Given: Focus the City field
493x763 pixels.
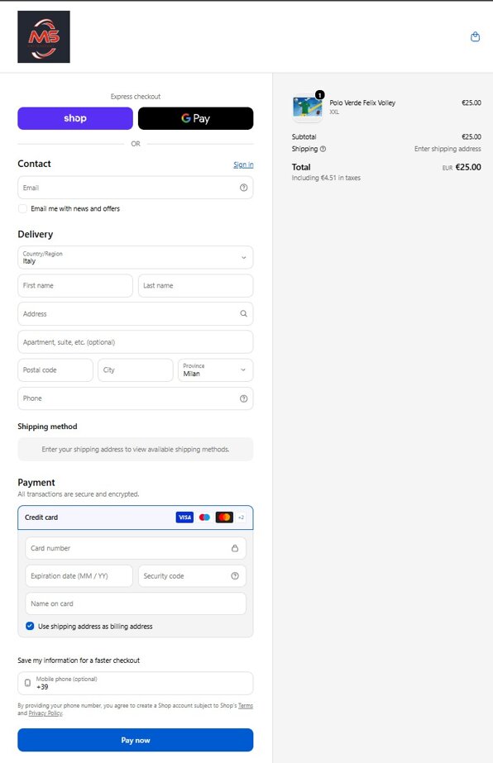Looking at the screenshot, I should tap(136, 370).
